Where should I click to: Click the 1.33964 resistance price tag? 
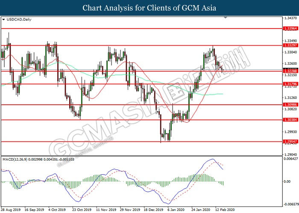[290, 29]
